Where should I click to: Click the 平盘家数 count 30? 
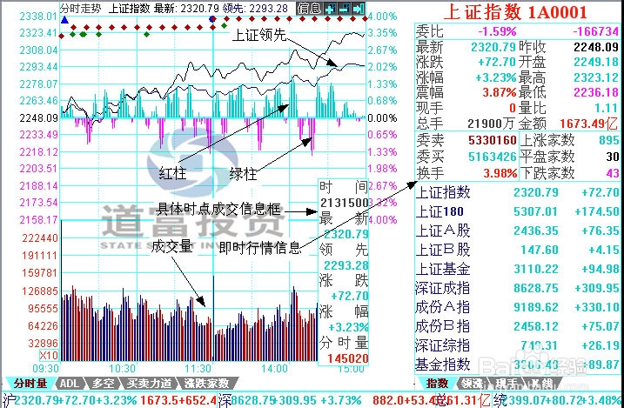[613, 157]
